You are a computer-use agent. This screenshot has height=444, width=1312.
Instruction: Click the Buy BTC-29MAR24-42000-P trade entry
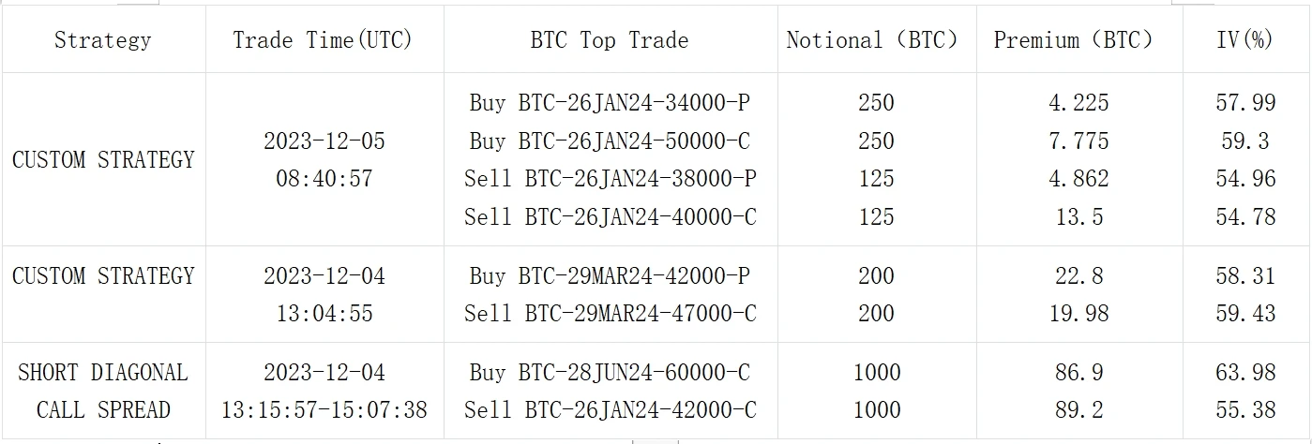point(610,275)
